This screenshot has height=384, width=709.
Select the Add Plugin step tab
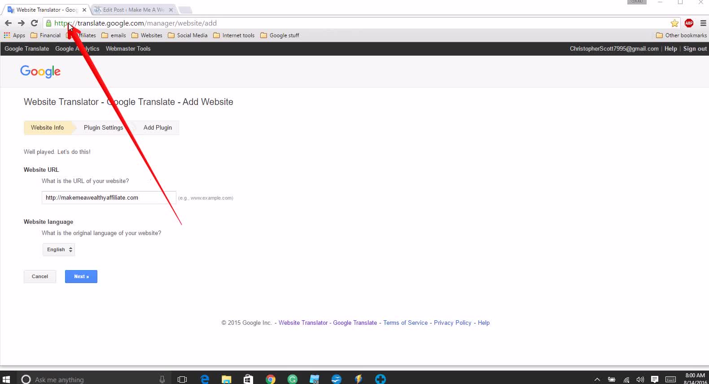tap(158, 127)
